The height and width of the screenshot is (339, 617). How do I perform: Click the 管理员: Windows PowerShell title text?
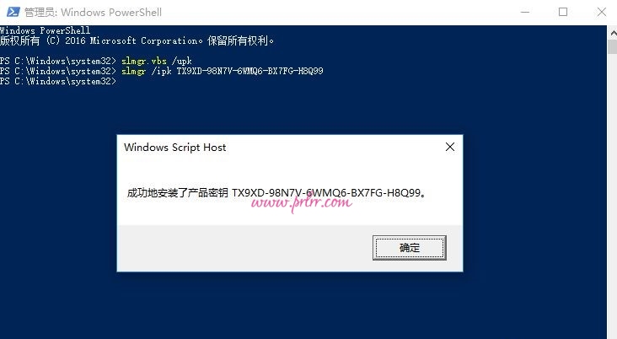pos(93,12)
